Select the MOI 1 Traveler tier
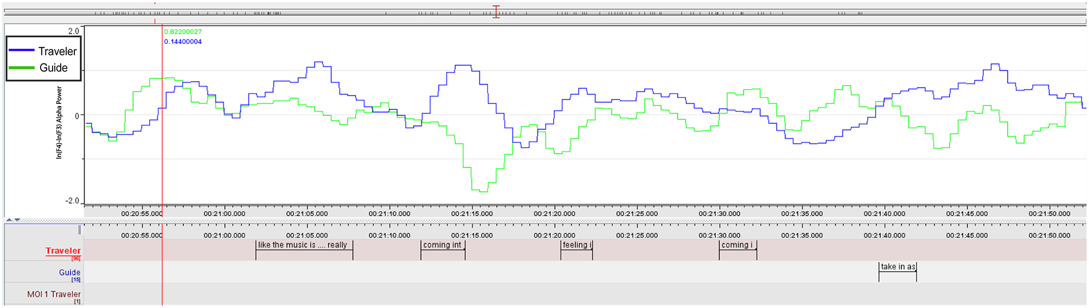1089x308 pixels. tap(54, 294)
